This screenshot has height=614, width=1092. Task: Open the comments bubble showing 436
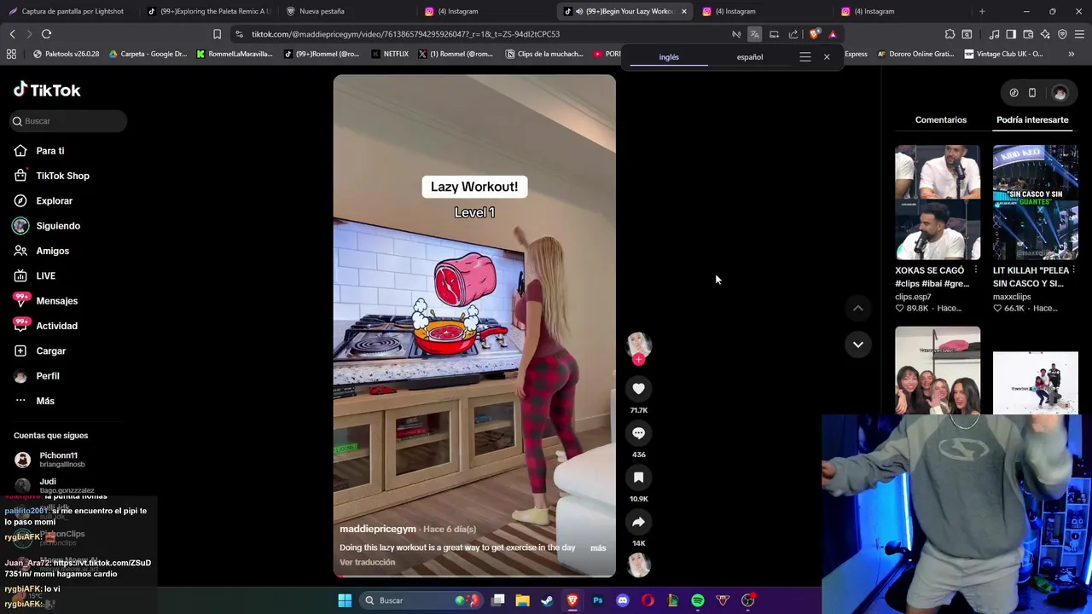coord(638,433)
